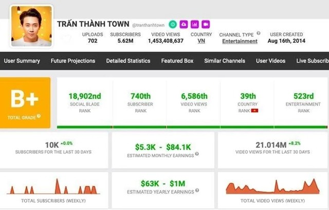Click the 523rd entertainment rank
329x210 pixels.
[303, 96]
